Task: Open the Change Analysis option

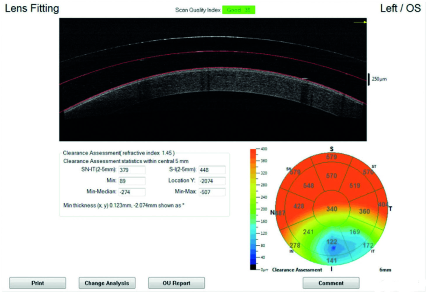Action: [x=107, y=283]
